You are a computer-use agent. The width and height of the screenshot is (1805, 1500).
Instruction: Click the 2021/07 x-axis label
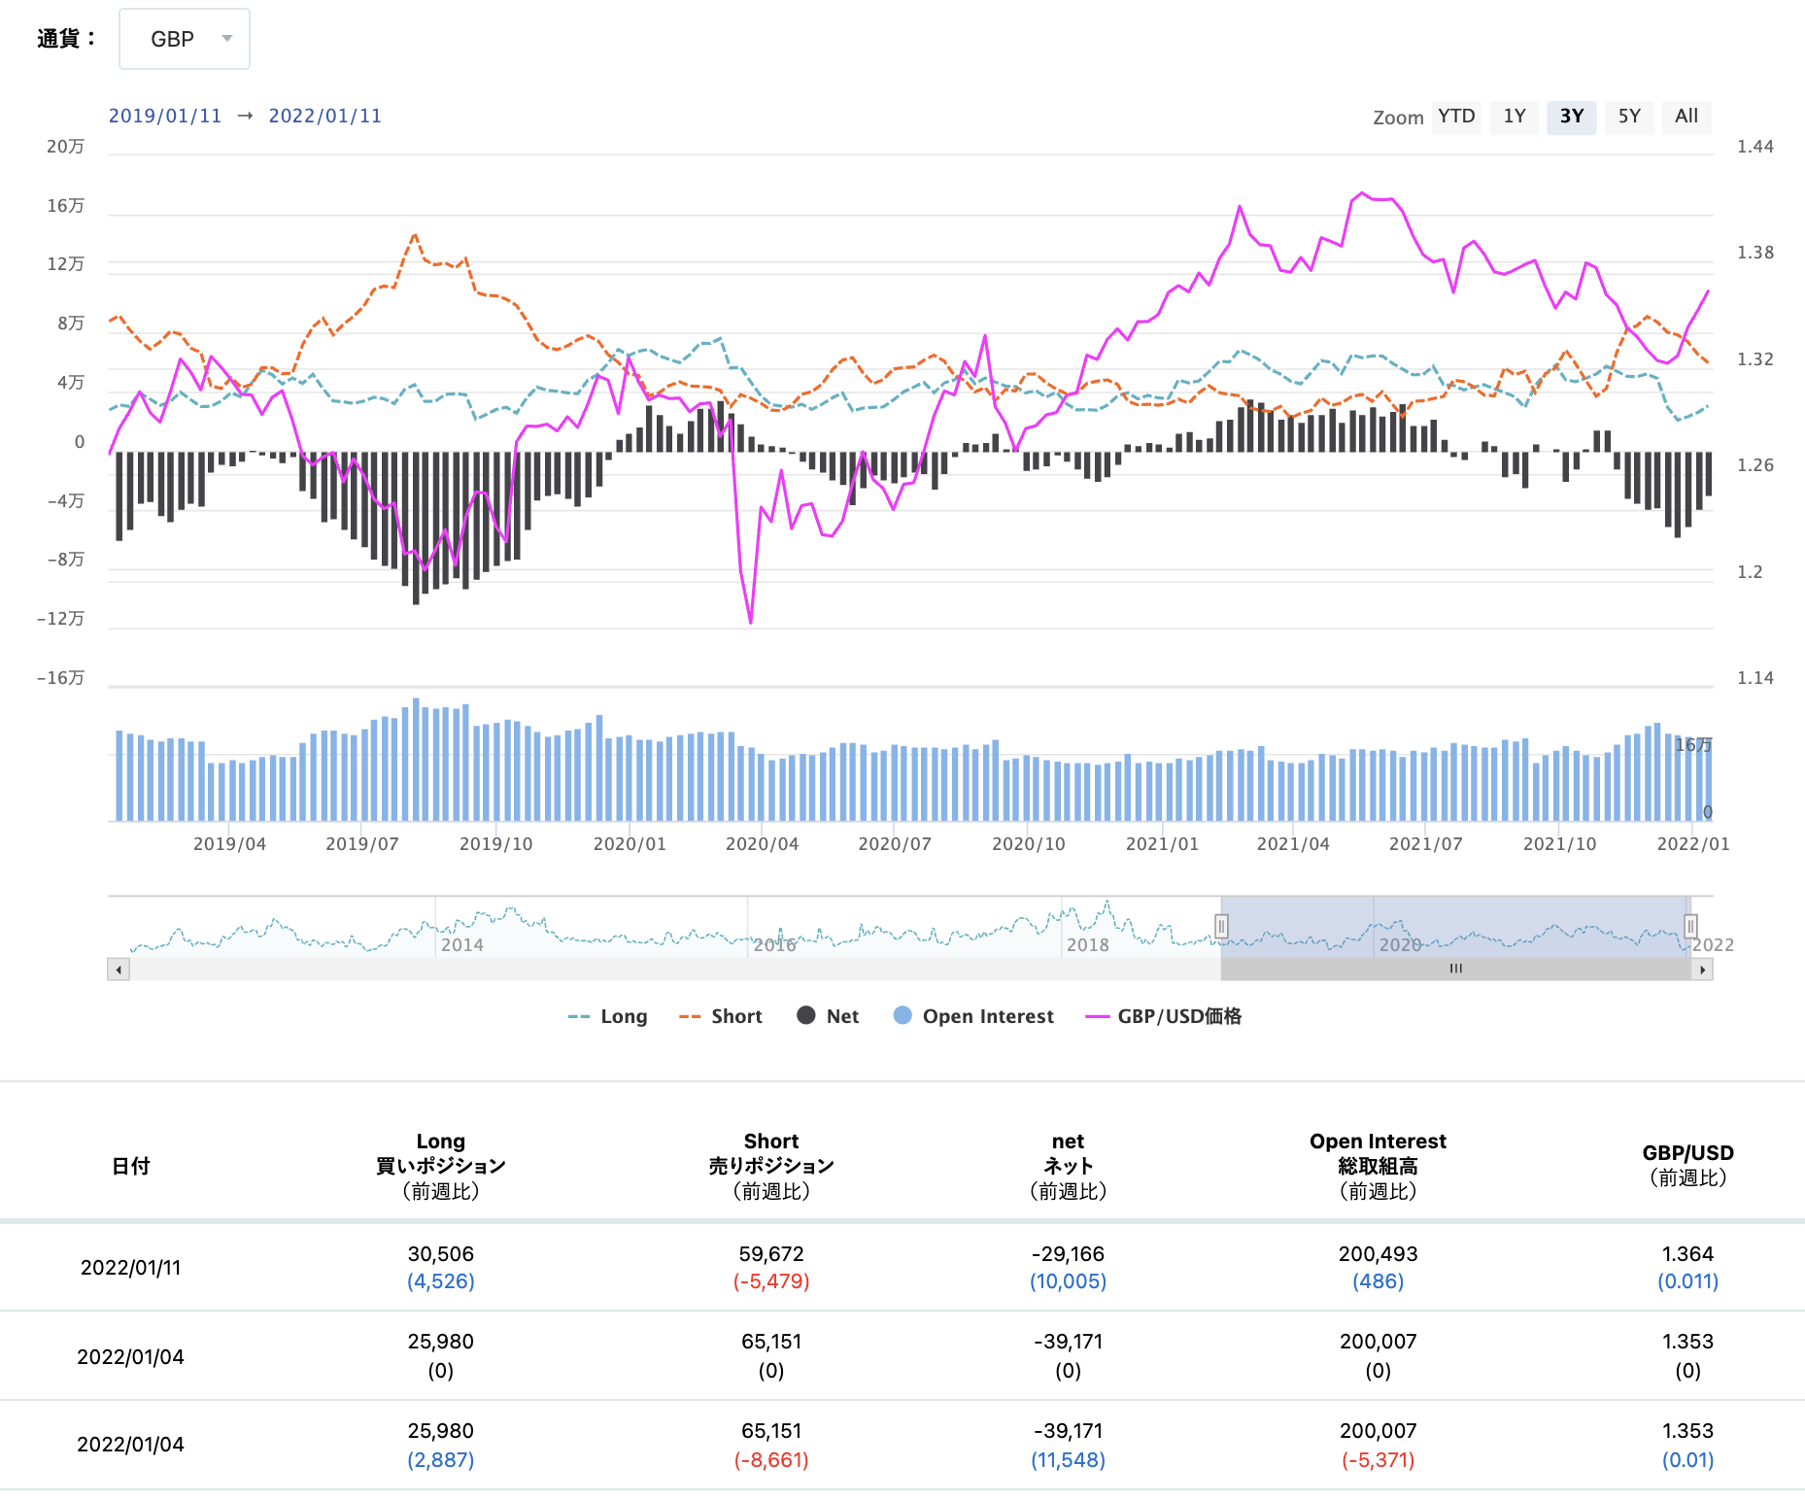1426,844
